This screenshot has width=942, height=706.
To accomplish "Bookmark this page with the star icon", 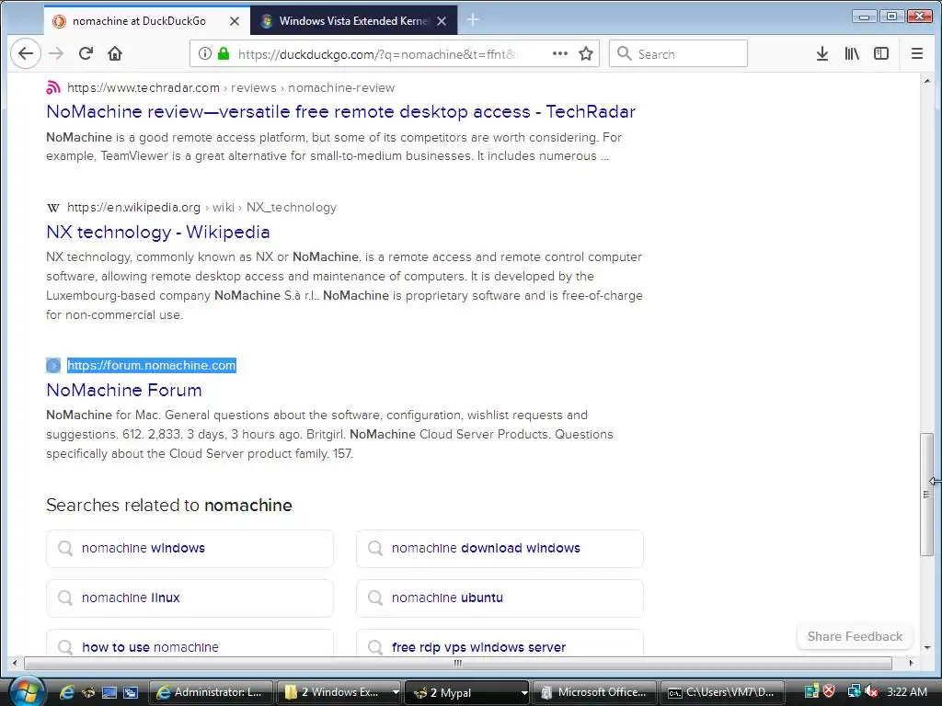I will (x=586, y=54).
